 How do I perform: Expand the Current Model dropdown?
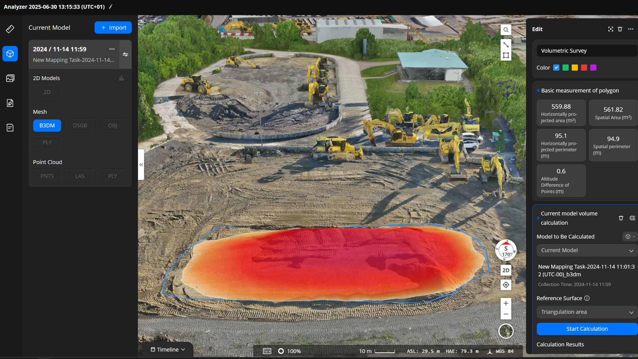(587, 250)
